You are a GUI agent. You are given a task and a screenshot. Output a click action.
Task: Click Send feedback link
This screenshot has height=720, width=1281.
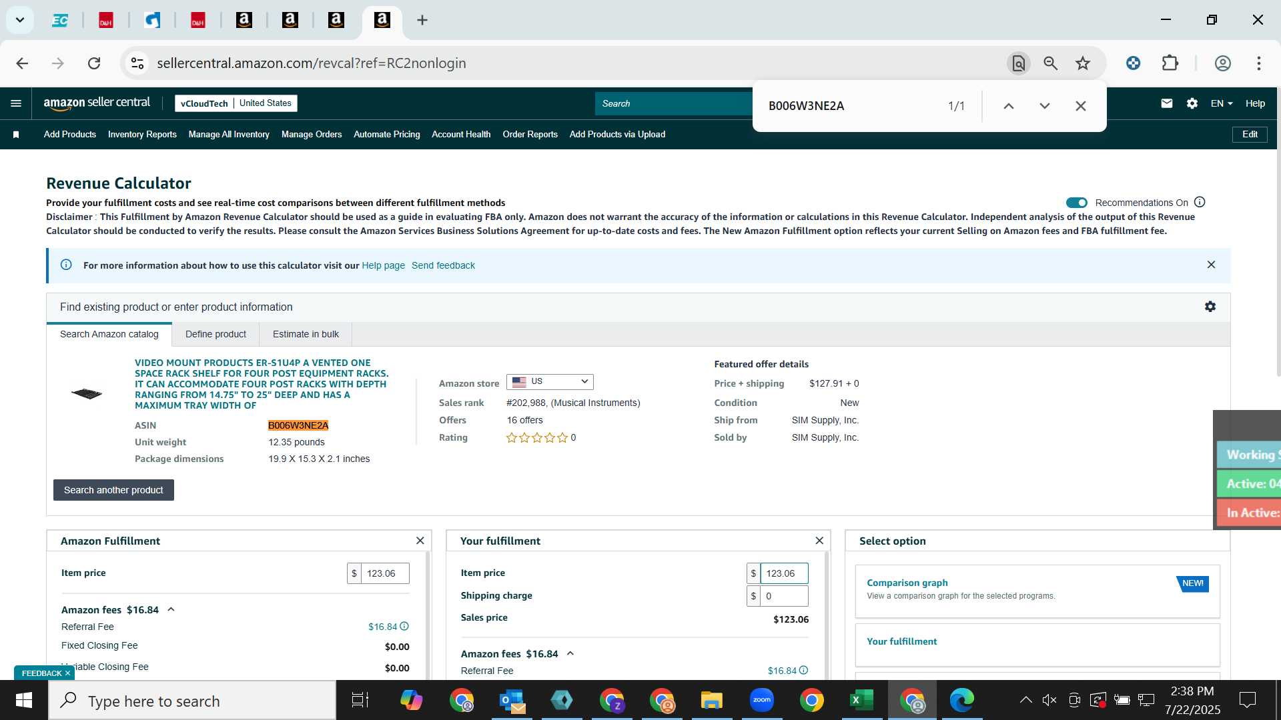[x=443, y=265]
